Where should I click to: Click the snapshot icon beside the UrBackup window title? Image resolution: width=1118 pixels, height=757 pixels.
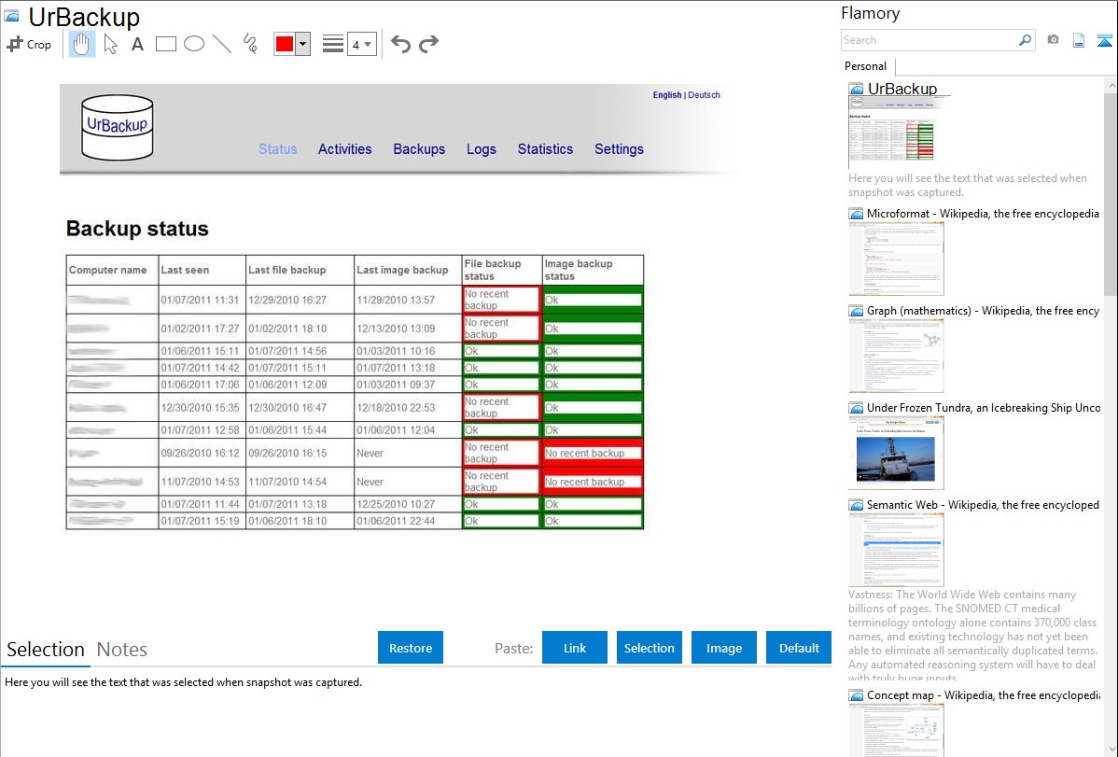pyautogui.click(x=11, y=16)
